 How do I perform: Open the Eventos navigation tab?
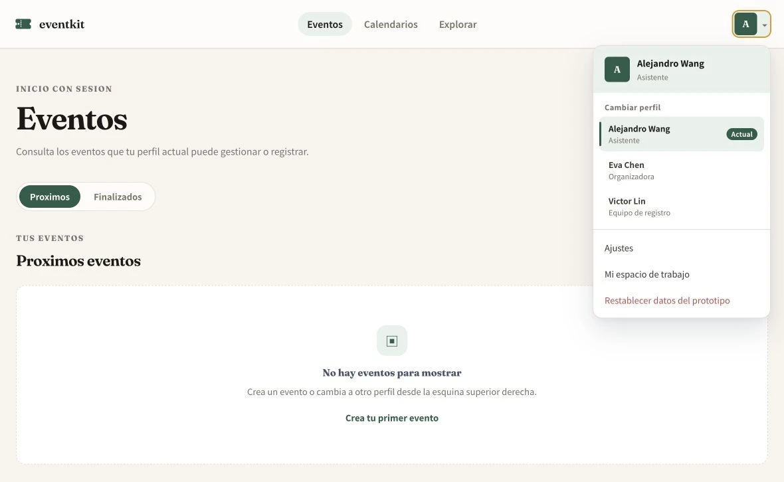coord(324,24)
